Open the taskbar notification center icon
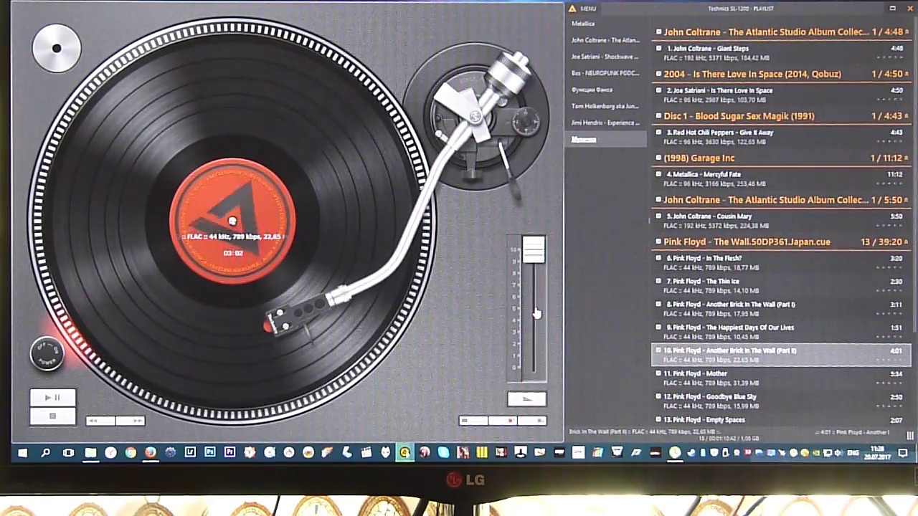Image resolution: width=918 pixels, height=516 pixels. 903,453
